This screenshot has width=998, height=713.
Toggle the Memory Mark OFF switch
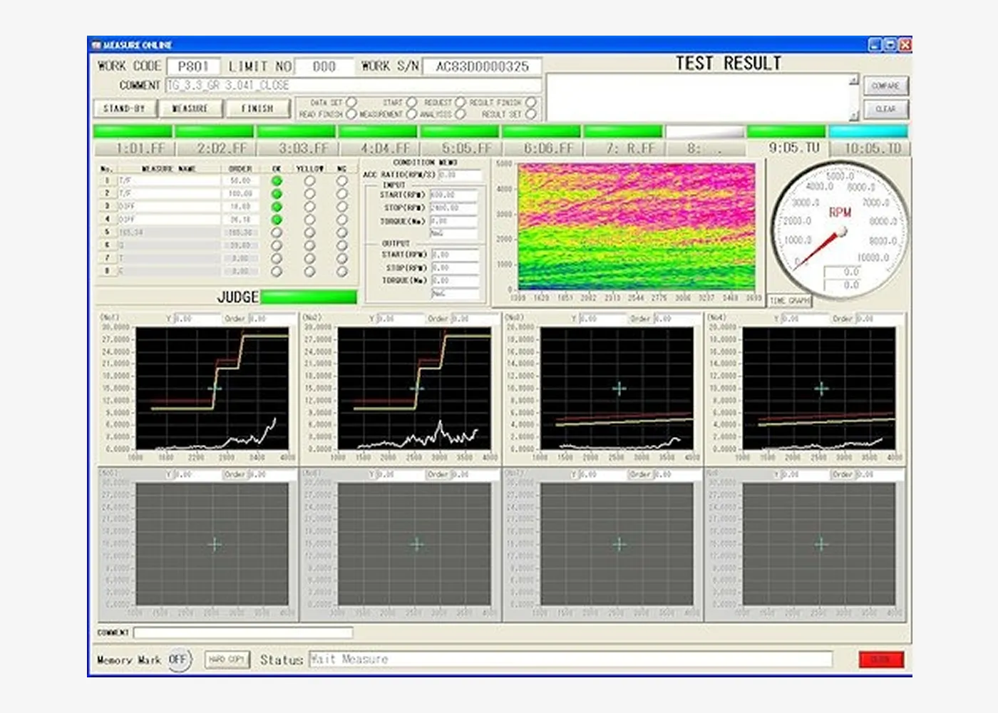click(x=178, y=660)
